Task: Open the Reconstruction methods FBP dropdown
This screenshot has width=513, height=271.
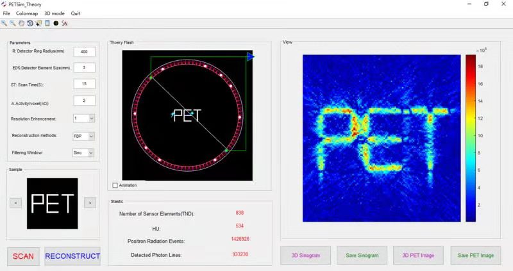Action: click(x=91, y=136)
